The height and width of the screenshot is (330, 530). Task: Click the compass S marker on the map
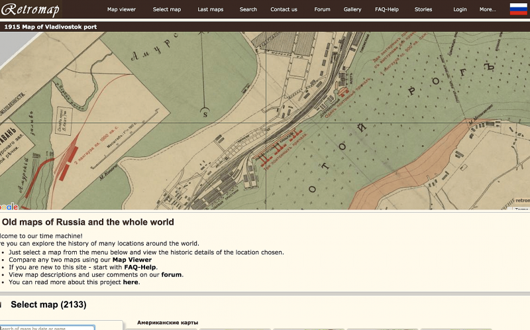(205, 113)
